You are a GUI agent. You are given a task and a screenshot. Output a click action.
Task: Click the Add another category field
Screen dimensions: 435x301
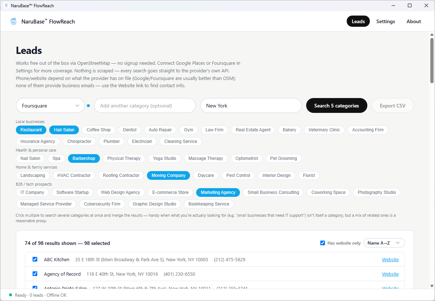pyautogui.click(x=145, y=106)
